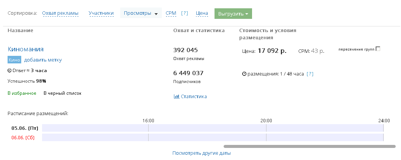Sort by Охват рекламы

tap(60, 14)
